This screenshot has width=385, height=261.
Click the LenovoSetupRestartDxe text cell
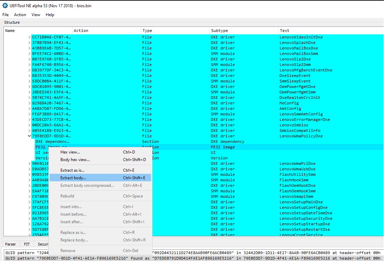click(305, 229)
